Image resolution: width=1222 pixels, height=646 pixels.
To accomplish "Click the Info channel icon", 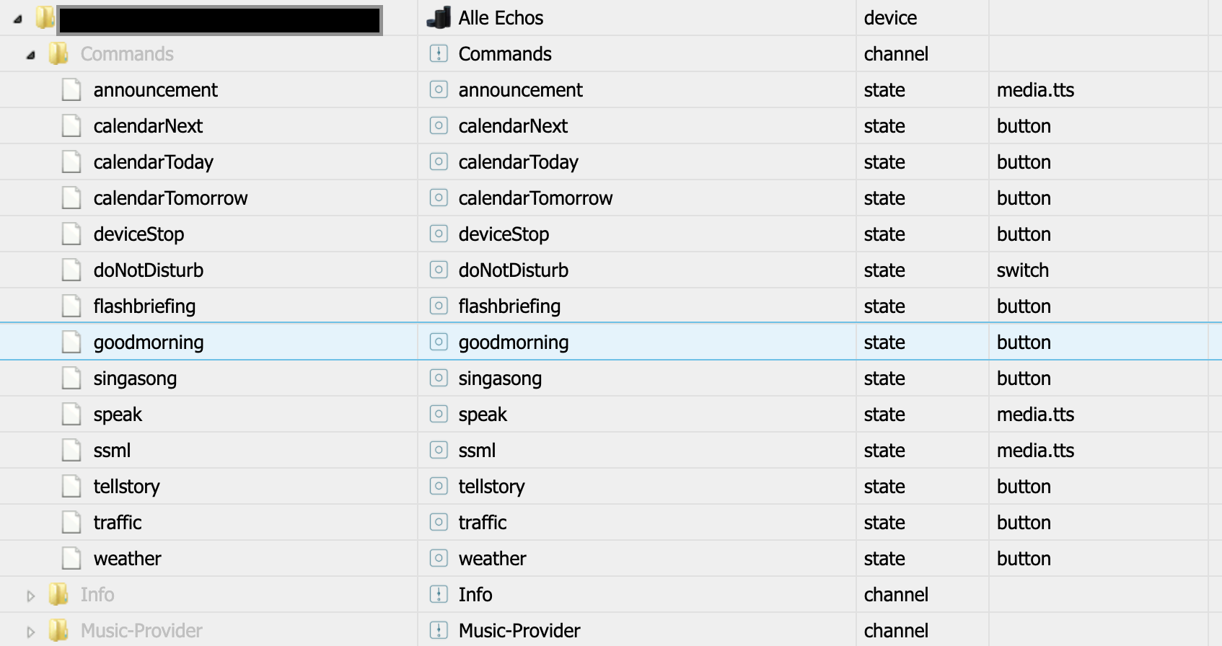I will click(x=439, y=595).
